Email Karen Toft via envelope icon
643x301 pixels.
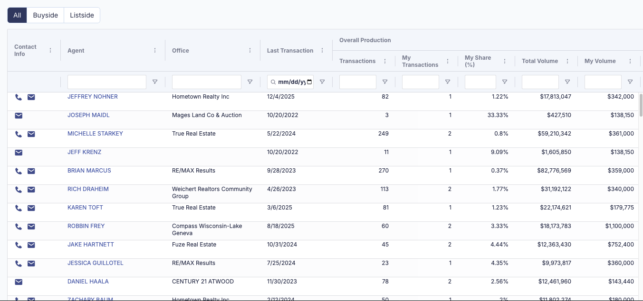click(31, 208)
